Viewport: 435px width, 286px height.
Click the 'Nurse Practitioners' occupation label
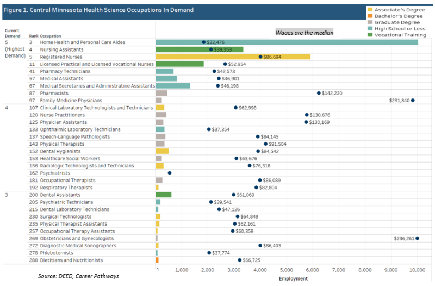click(63, 115)
